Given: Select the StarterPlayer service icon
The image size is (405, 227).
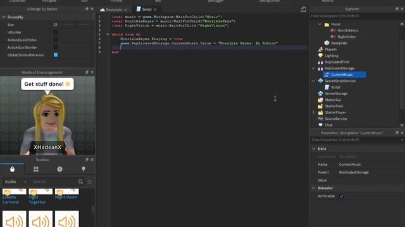Looking at the screenshot, I should [321, 112].
